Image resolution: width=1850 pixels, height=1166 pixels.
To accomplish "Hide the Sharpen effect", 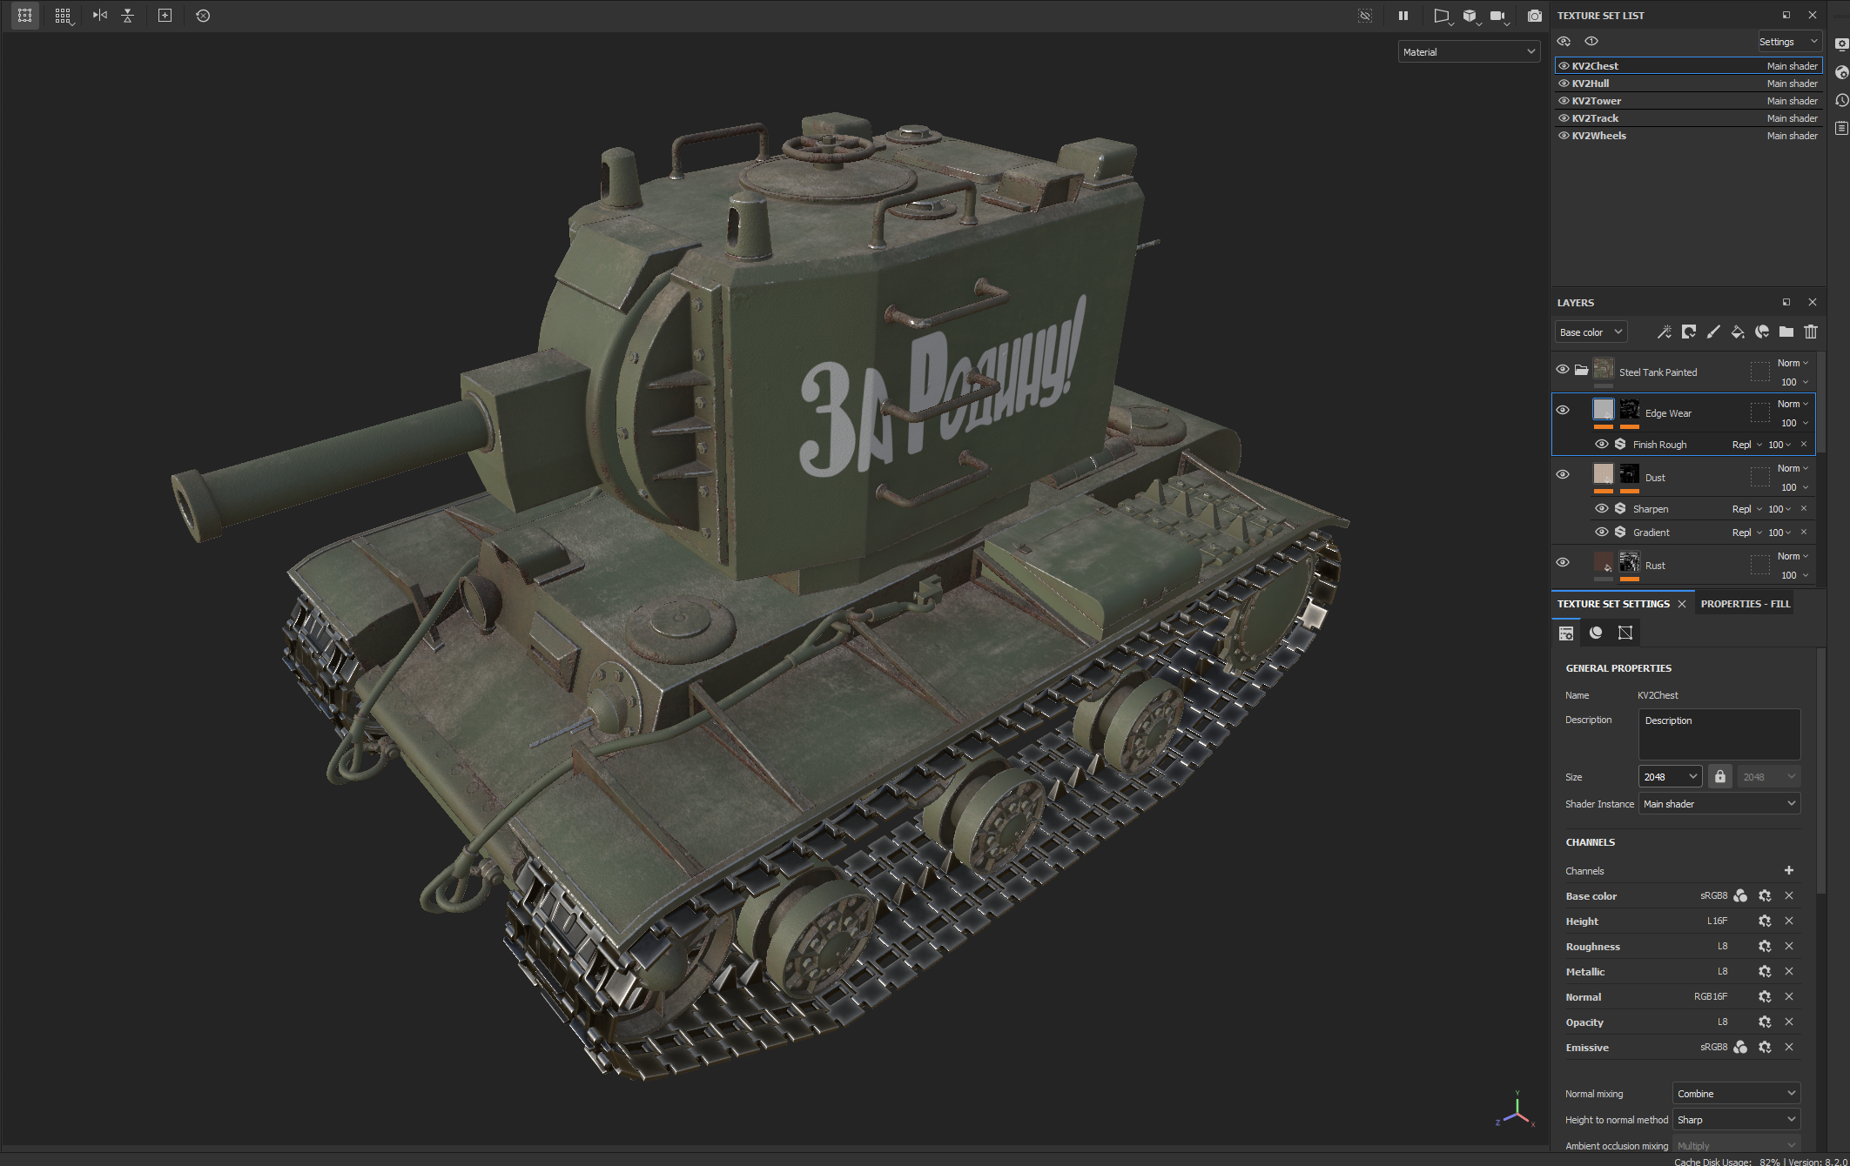I will click(1601, 509).
